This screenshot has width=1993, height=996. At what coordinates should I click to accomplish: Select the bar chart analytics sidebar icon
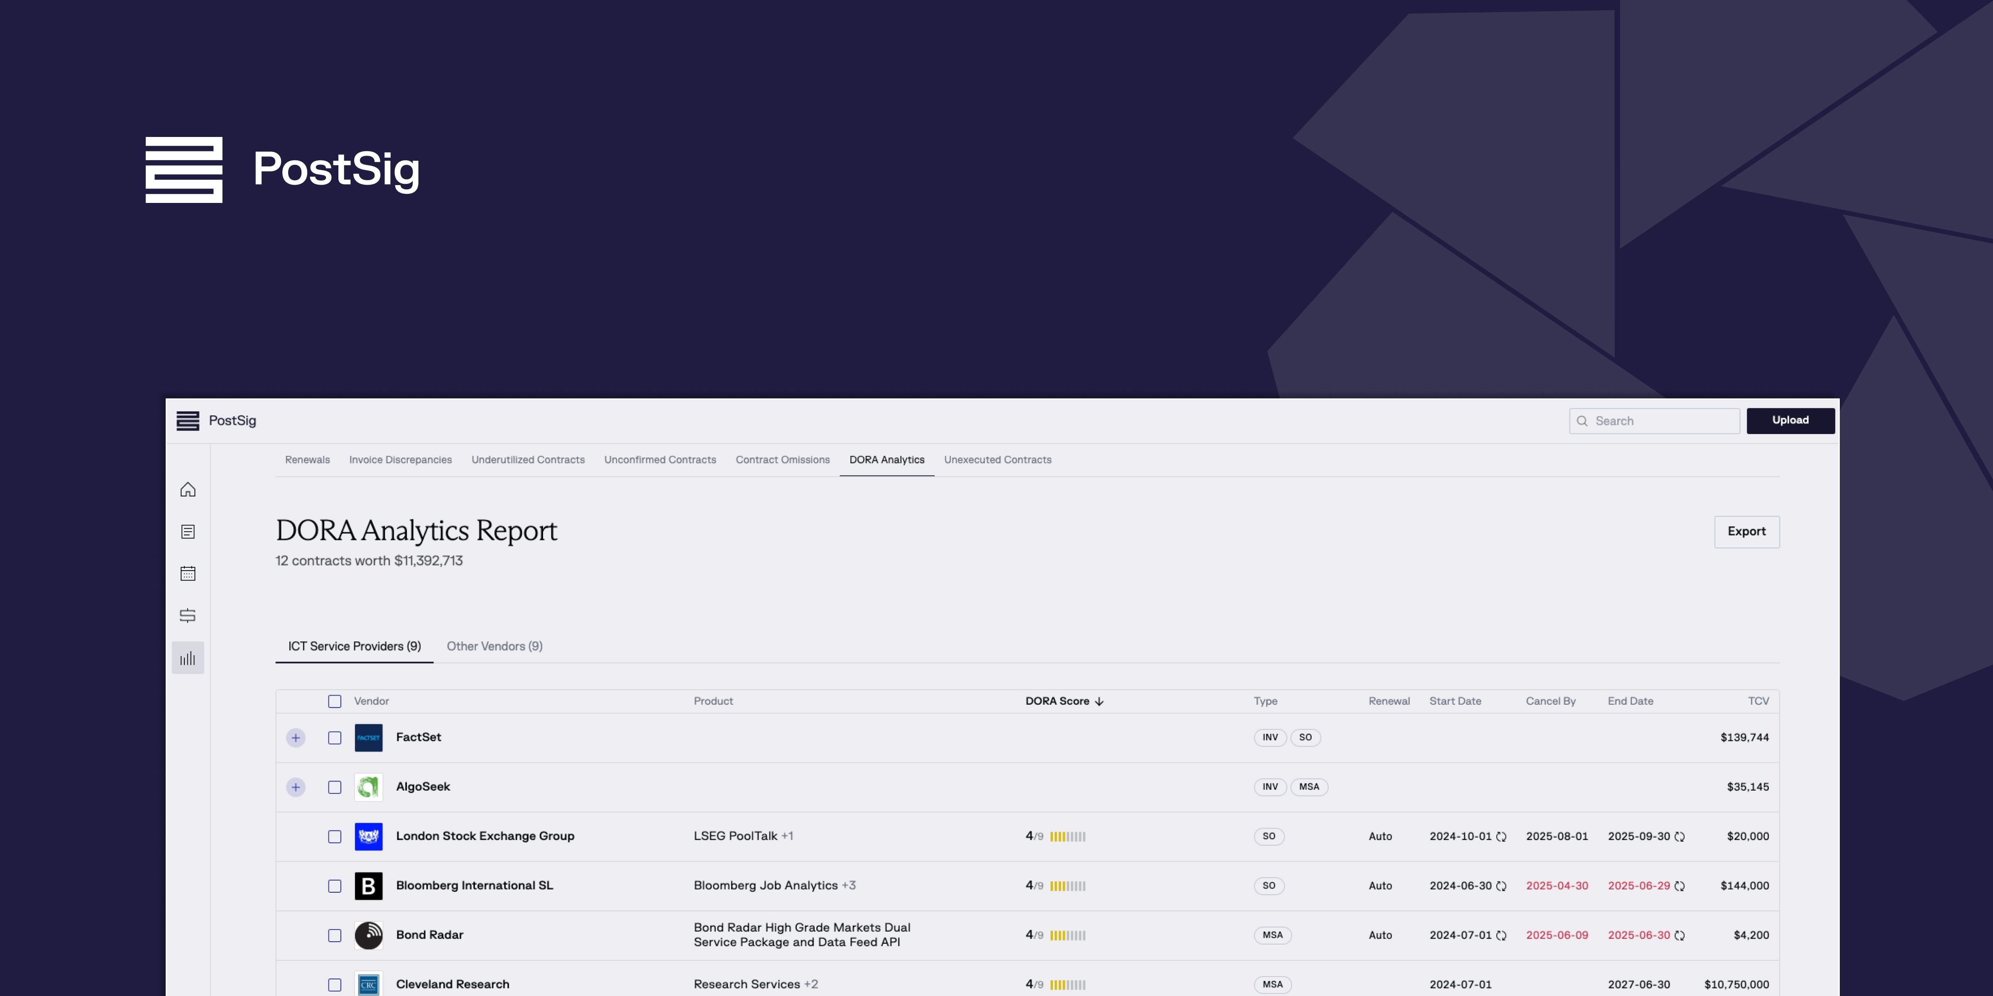coord(187,658)
